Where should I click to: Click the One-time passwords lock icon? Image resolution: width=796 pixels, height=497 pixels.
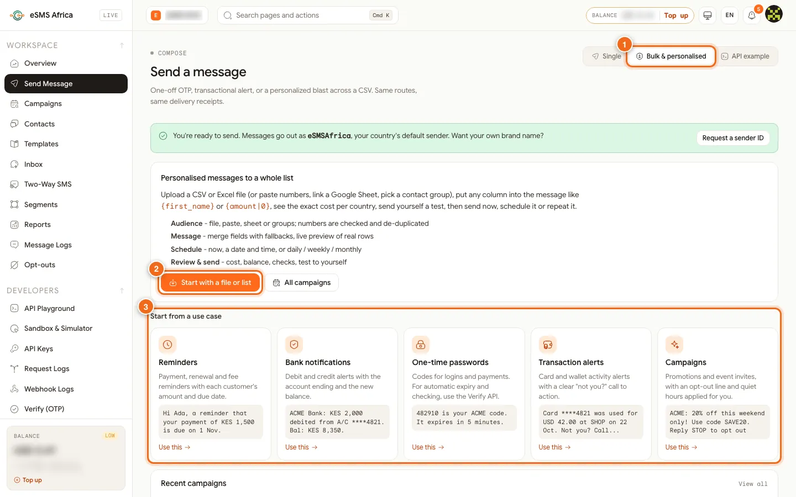421,345
